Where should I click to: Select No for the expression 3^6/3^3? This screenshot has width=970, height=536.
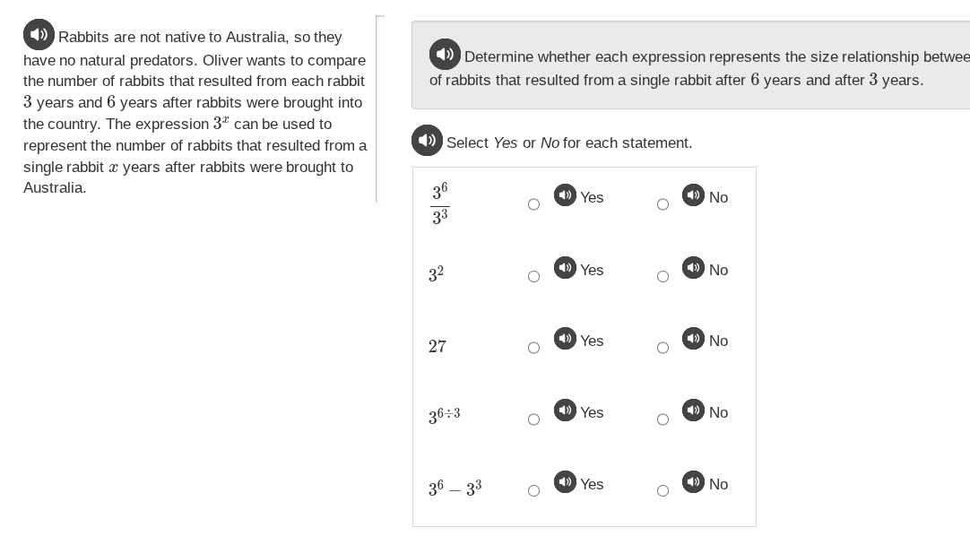tap(663, 204)
